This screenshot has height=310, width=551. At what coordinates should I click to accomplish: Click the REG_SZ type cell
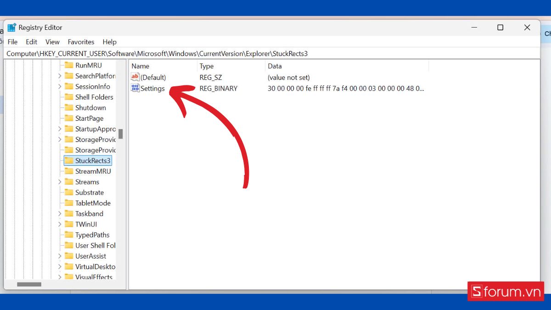tap(211, 77)
